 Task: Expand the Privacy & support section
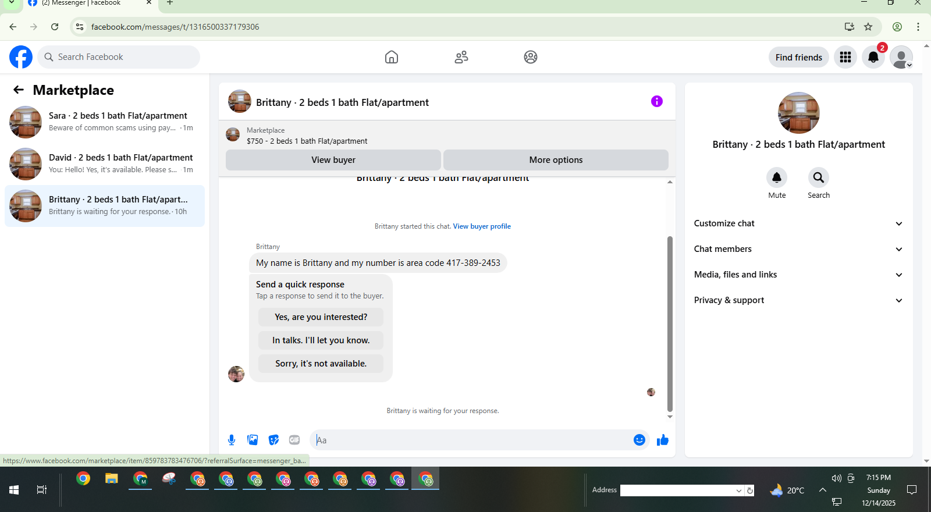798,300
